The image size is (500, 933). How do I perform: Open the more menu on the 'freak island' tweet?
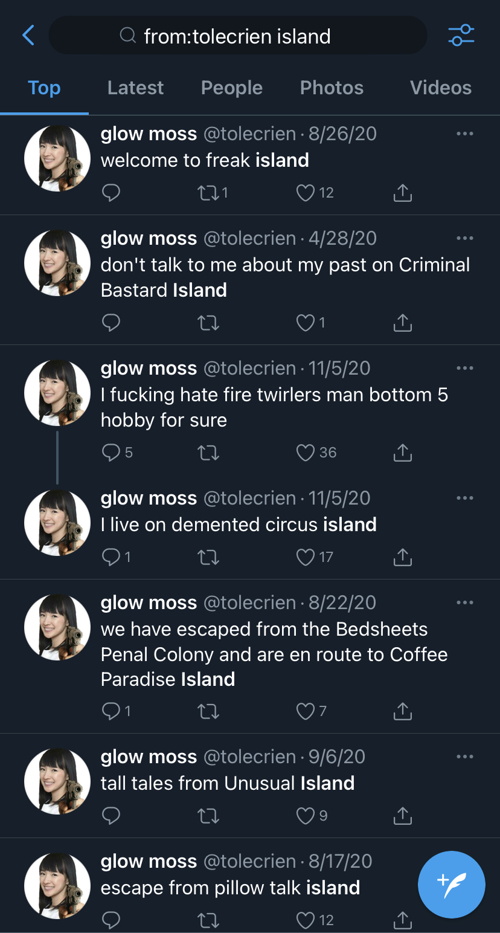465,134
